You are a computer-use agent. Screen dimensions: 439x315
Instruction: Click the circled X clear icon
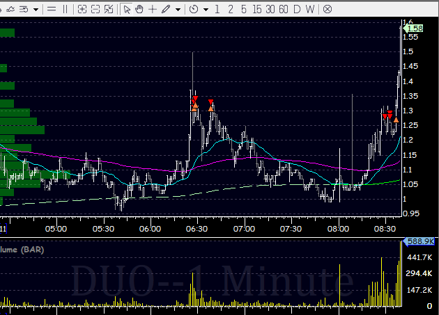(328, 9)
